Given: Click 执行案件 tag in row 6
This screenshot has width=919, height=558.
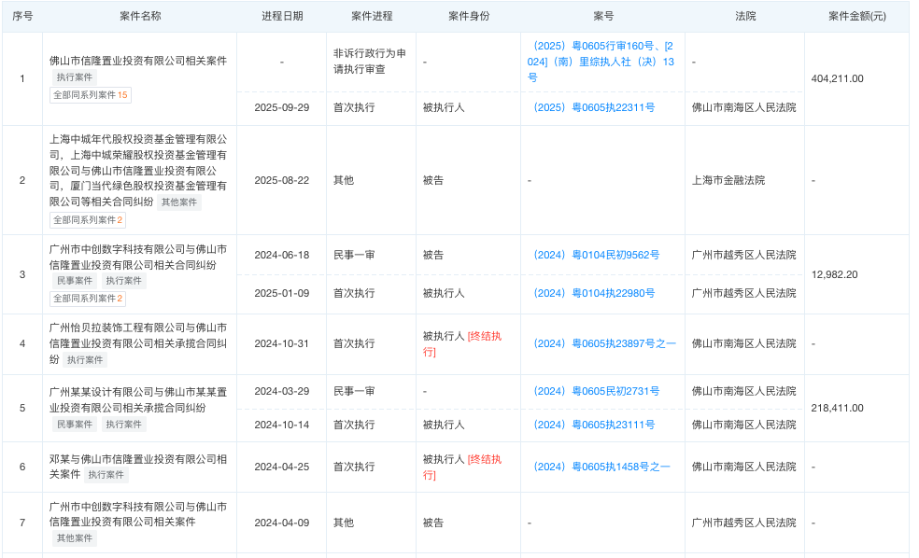Looking at the screenshot, I should click(x=106, y=475).
